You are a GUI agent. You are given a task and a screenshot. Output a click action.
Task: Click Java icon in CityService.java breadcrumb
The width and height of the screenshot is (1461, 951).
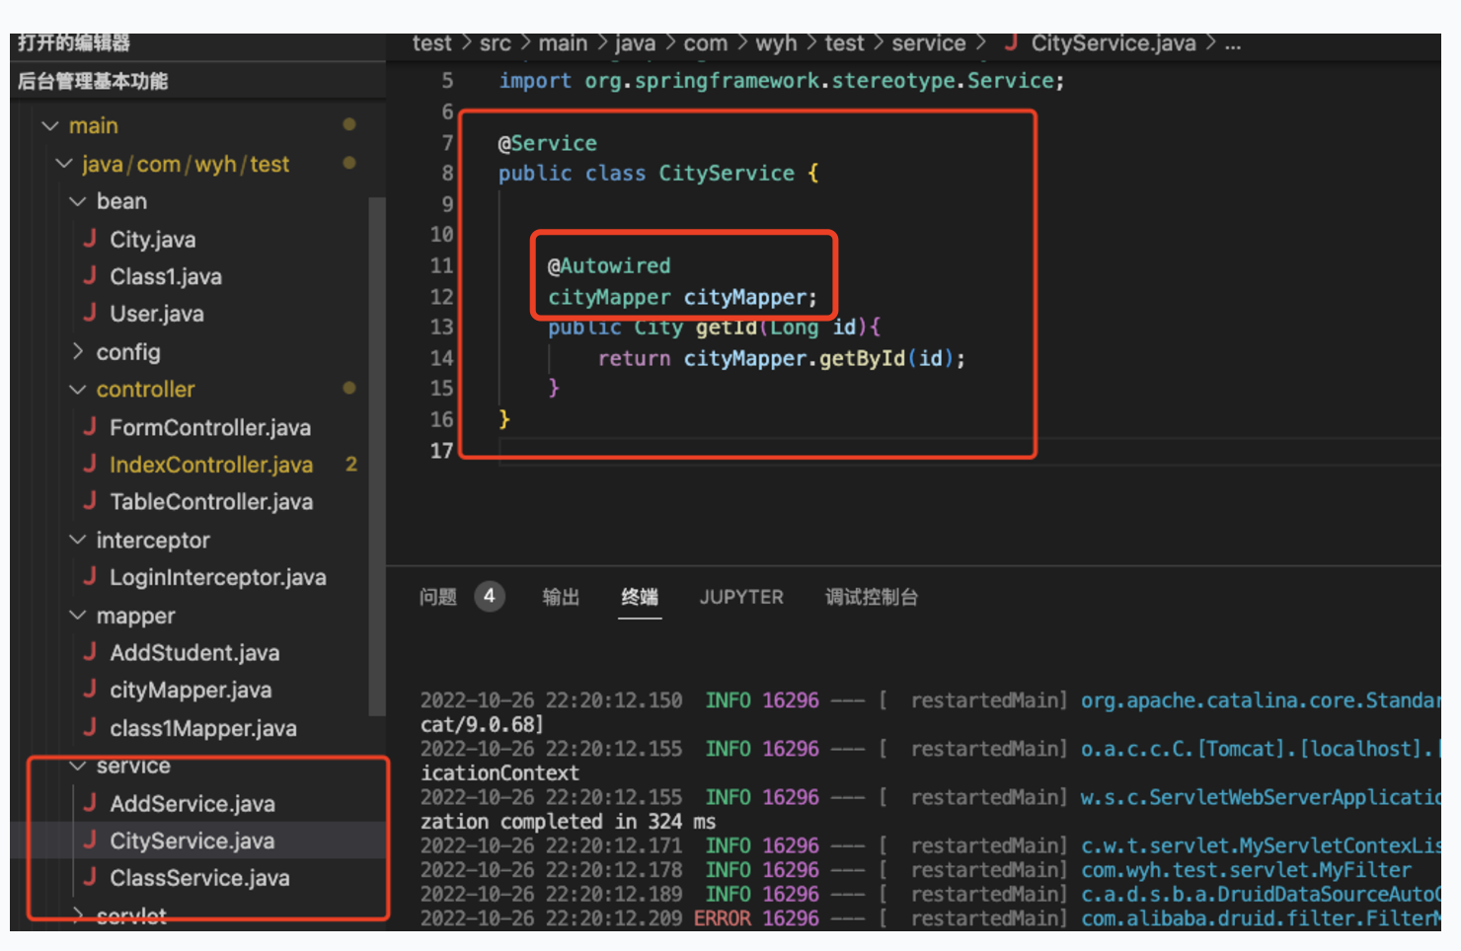click(1011, 42)
